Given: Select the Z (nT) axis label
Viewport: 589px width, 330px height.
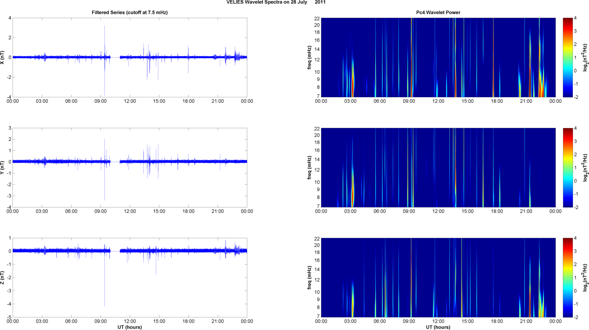Looking at the screenshot, I should click(3, 278).
